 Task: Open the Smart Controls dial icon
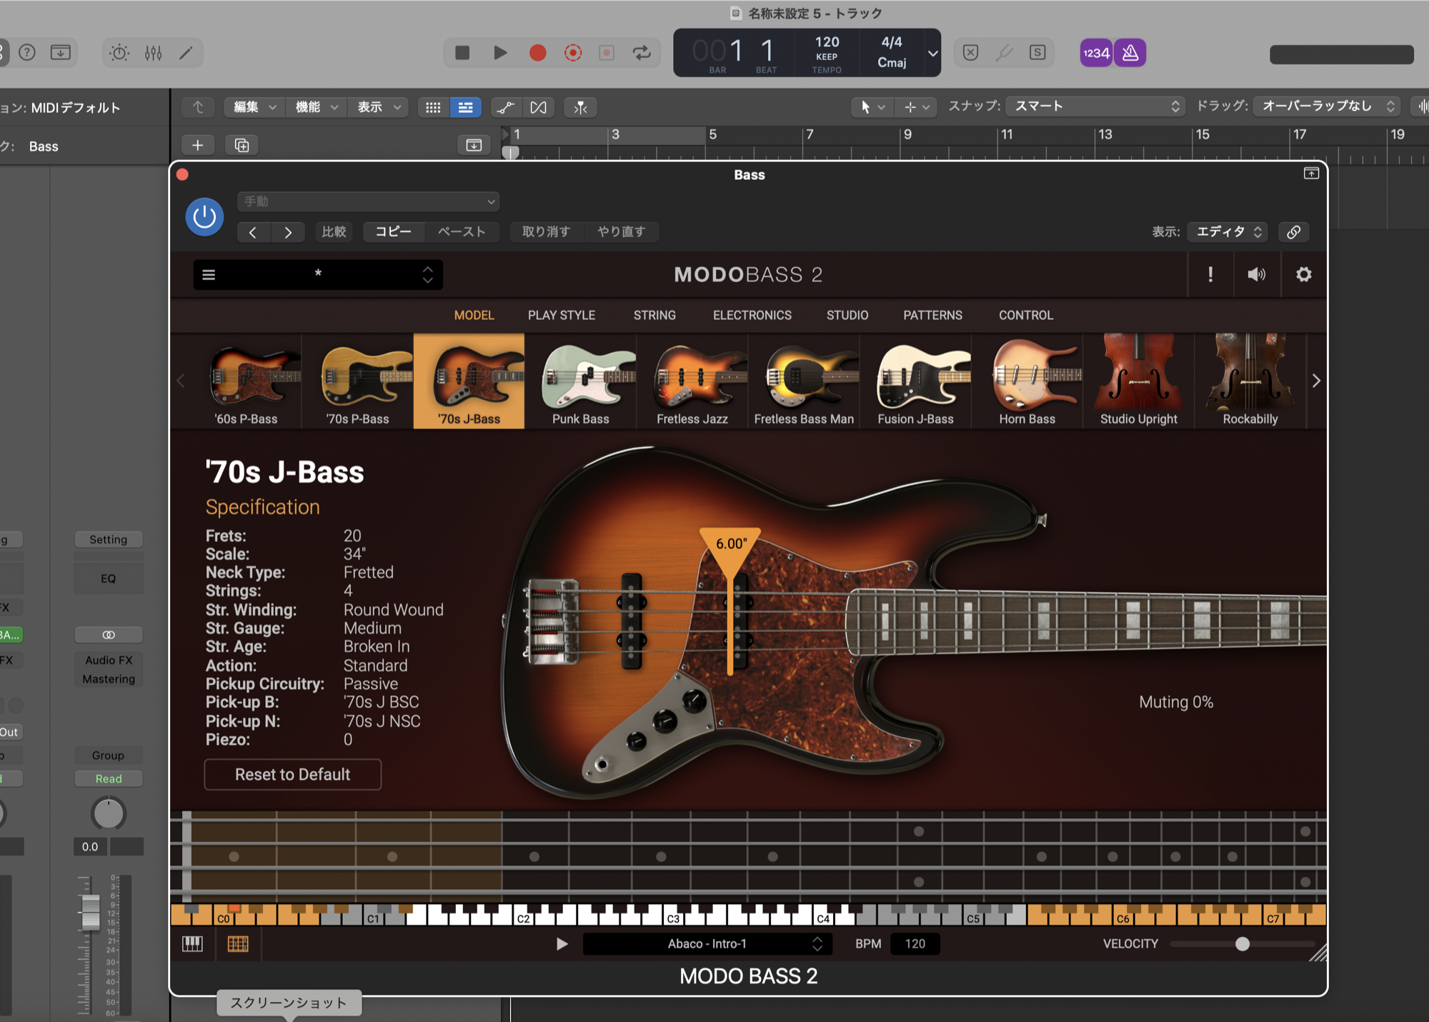point(119,53)
